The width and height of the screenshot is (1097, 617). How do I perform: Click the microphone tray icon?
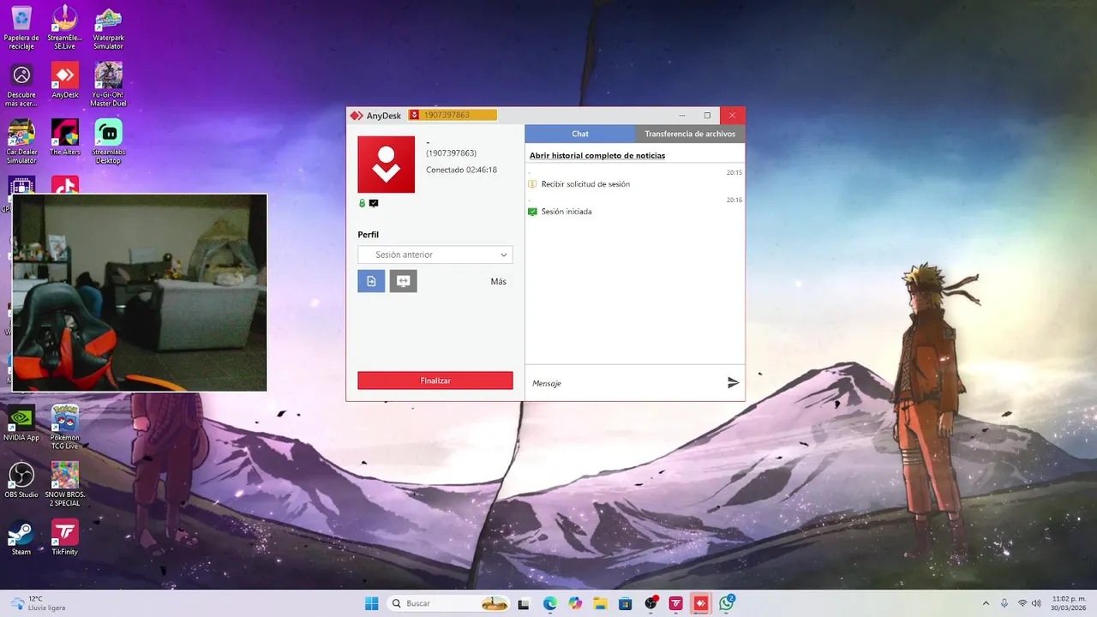pos(1004,603)
